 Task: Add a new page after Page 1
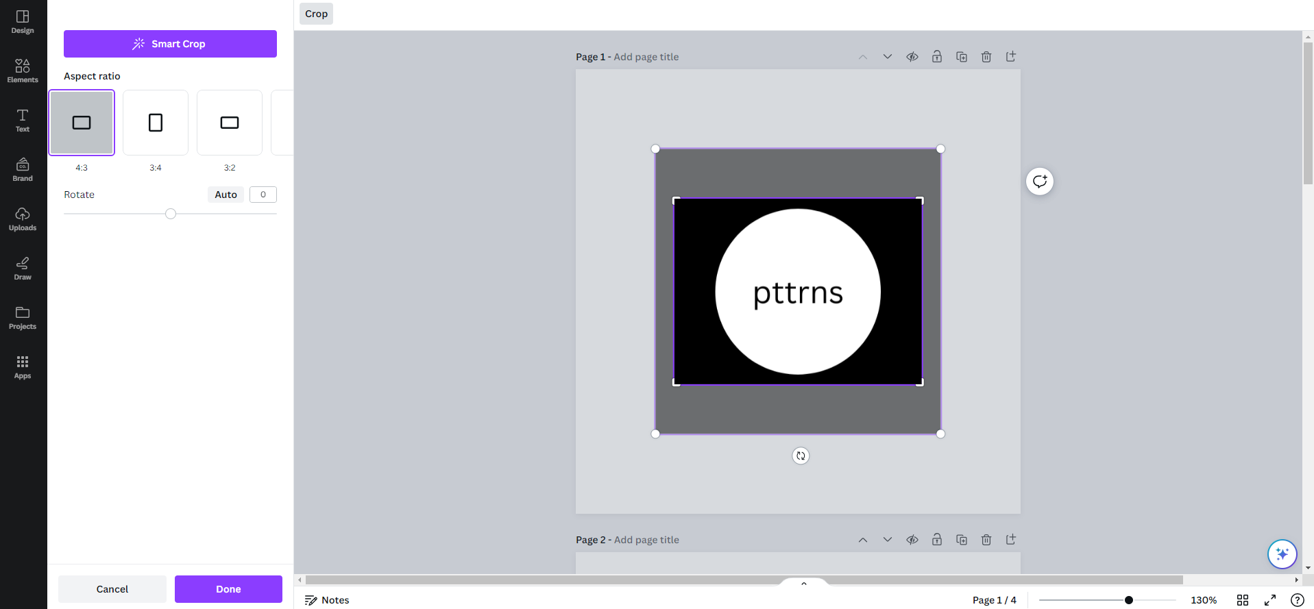coord(1011,57)
